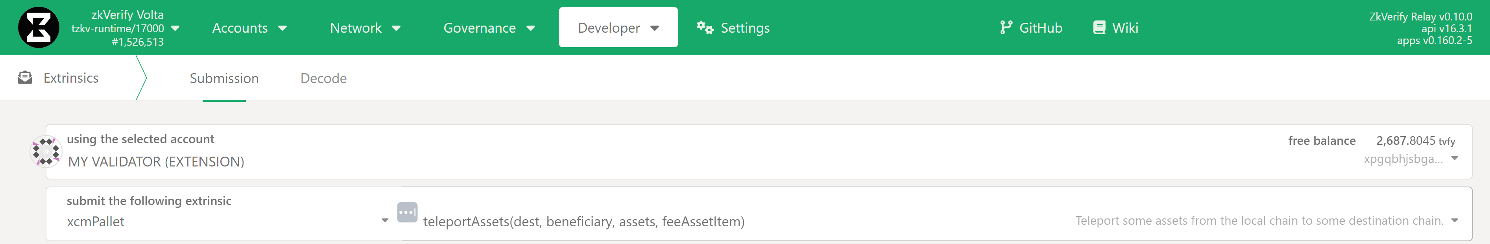Click the zkVerify logo icon

38,27
